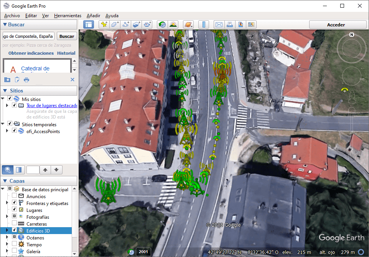The image size is (369, 257).
Task: View in Google Maps toolbar icon
Action: click(x=251, y=24)
